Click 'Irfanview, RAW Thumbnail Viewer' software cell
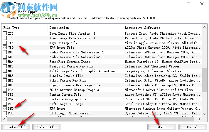 (152, 66)
